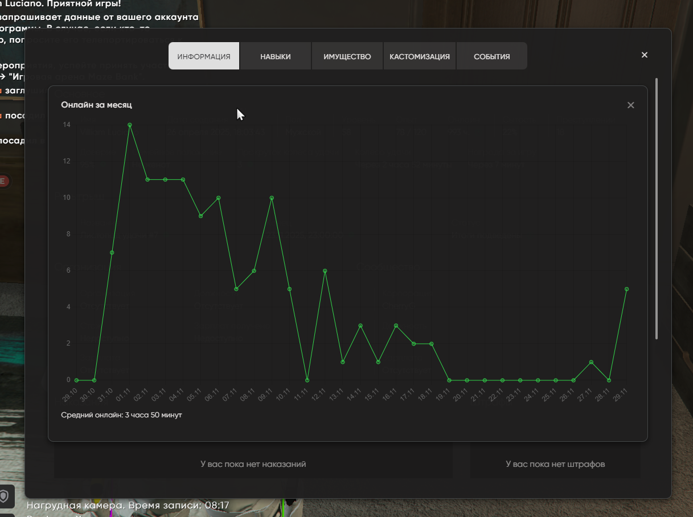Select the 01.11 peak data point at 14

coord(130,125)
